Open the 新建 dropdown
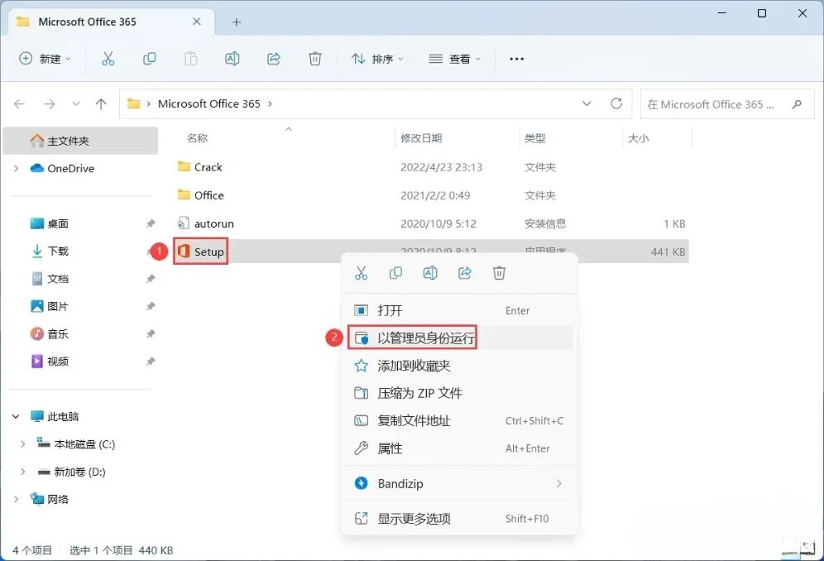The width and height of the screenshot is (824, 561). (45, 59)
